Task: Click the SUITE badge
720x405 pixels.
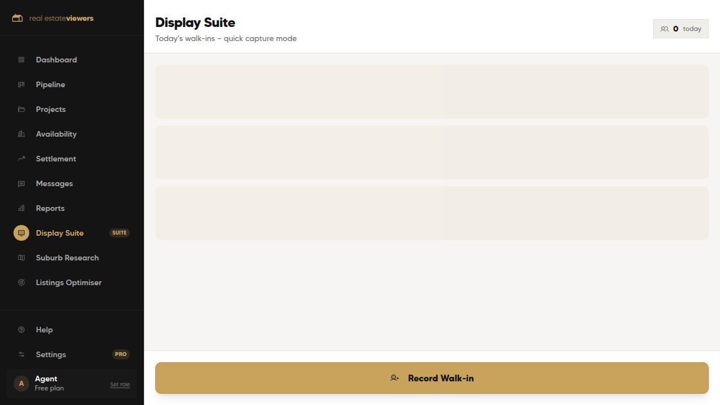Action: tap(119, 233)
